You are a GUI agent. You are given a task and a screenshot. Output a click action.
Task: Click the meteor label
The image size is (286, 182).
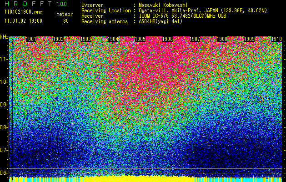(x=65, y=14)
